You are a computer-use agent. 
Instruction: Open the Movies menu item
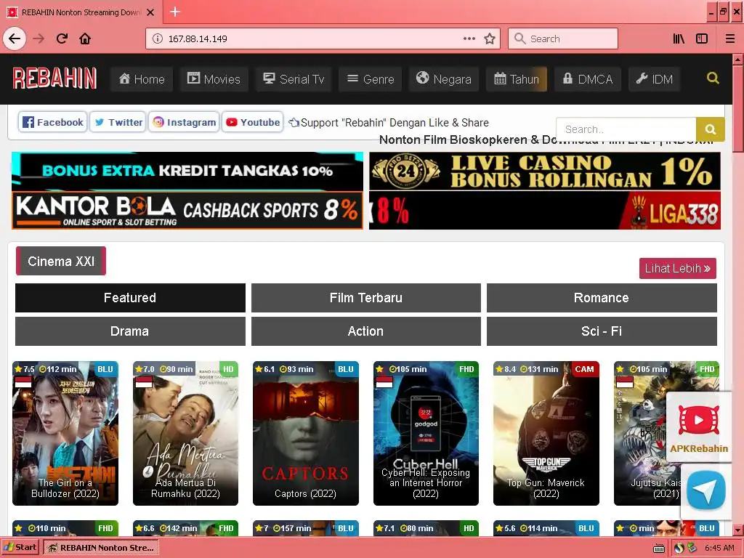click(214, 78)
